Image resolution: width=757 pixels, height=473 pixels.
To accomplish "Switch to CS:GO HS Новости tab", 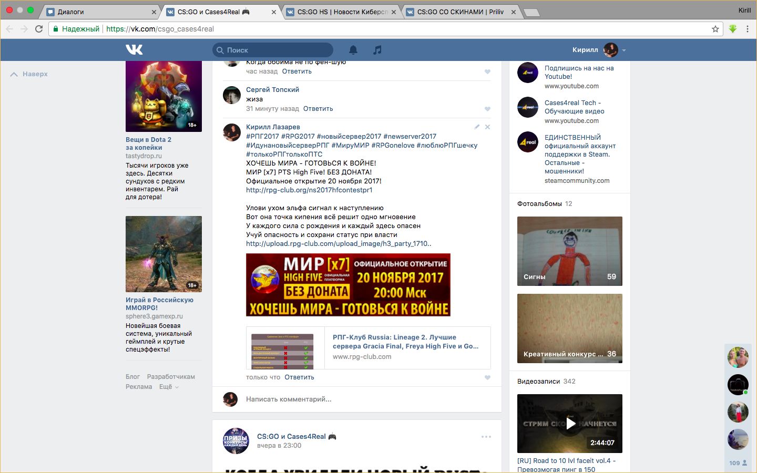I will 342,12.
